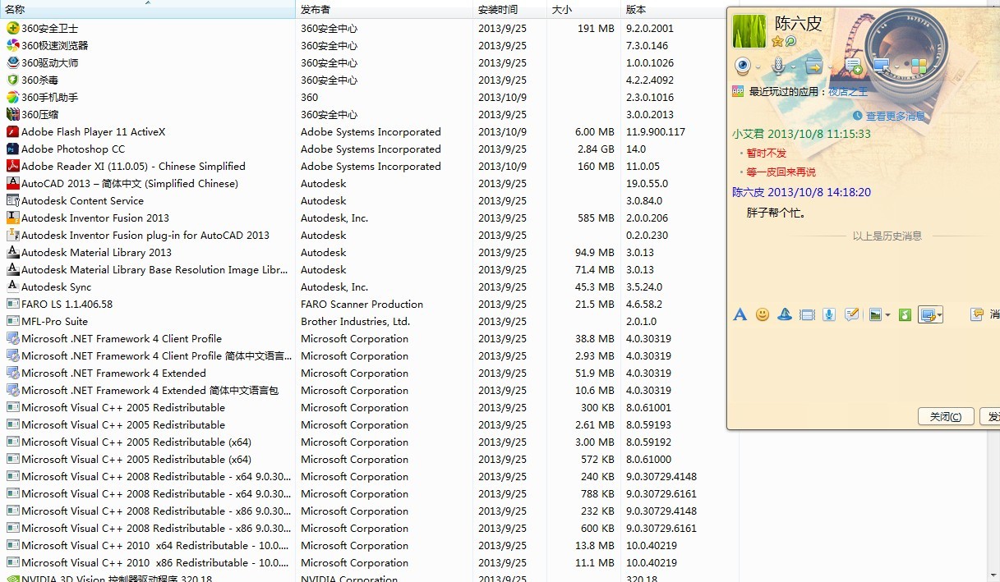The width and height of the screenshot is (1000, 582).
Task: Expand the voice call options arrow
Action: pyautogui.click(x=792, y=67)
